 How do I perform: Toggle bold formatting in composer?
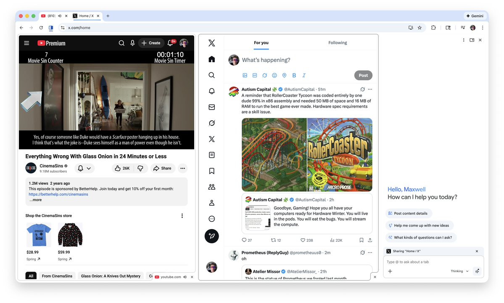(294, 76)
